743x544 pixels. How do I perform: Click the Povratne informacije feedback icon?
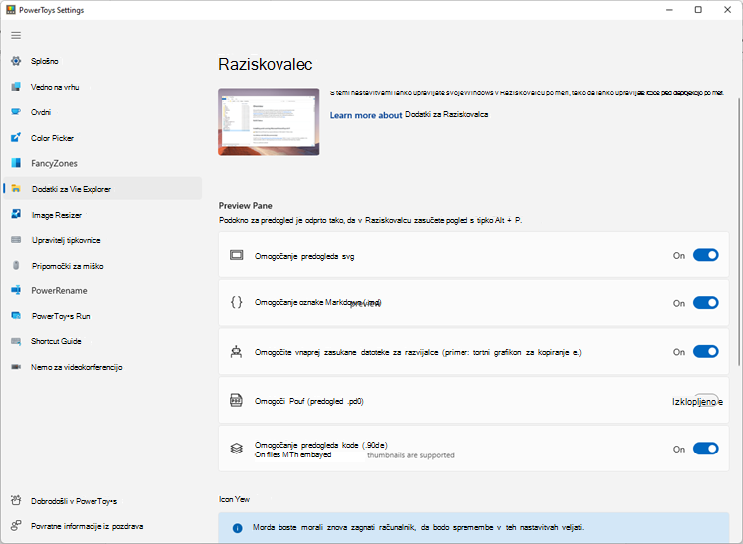tap(16, 525)
